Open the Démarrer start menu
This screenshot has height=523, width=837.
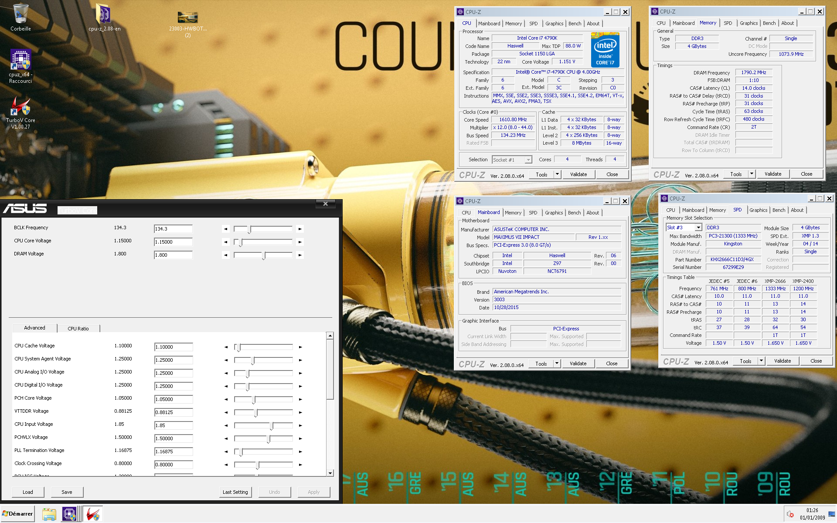coord(17,514)
